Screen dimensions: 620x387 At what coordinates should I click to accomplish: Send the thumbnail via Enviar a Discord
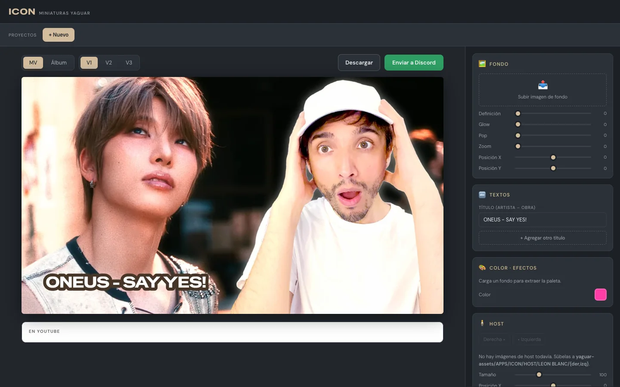(x=414, y=63)
